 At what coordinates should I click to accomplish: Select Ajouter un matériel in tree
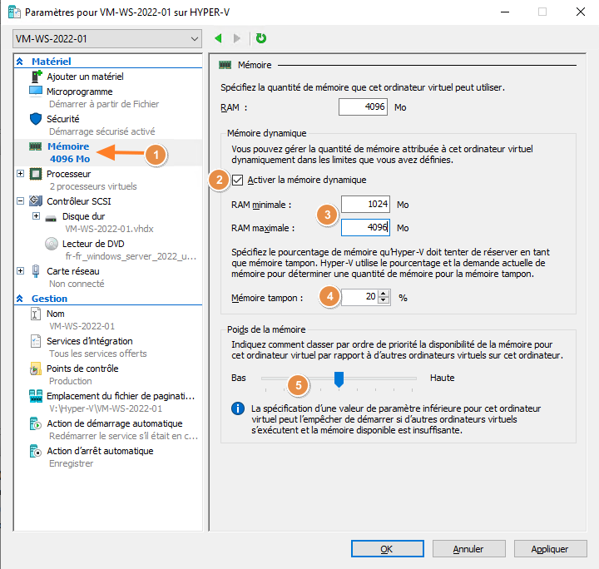pyautogui.click(x=85, y=77)
